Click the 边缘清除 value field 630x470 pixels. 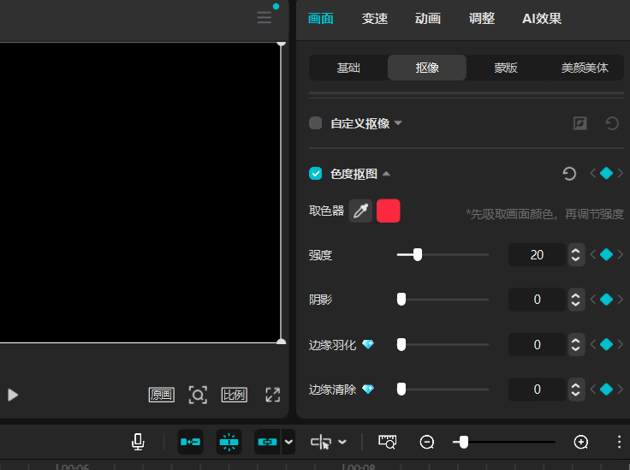[537, 389]
